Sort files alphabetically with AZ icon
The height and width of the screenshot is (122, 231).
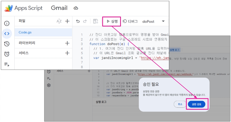(x=59, y=21)
